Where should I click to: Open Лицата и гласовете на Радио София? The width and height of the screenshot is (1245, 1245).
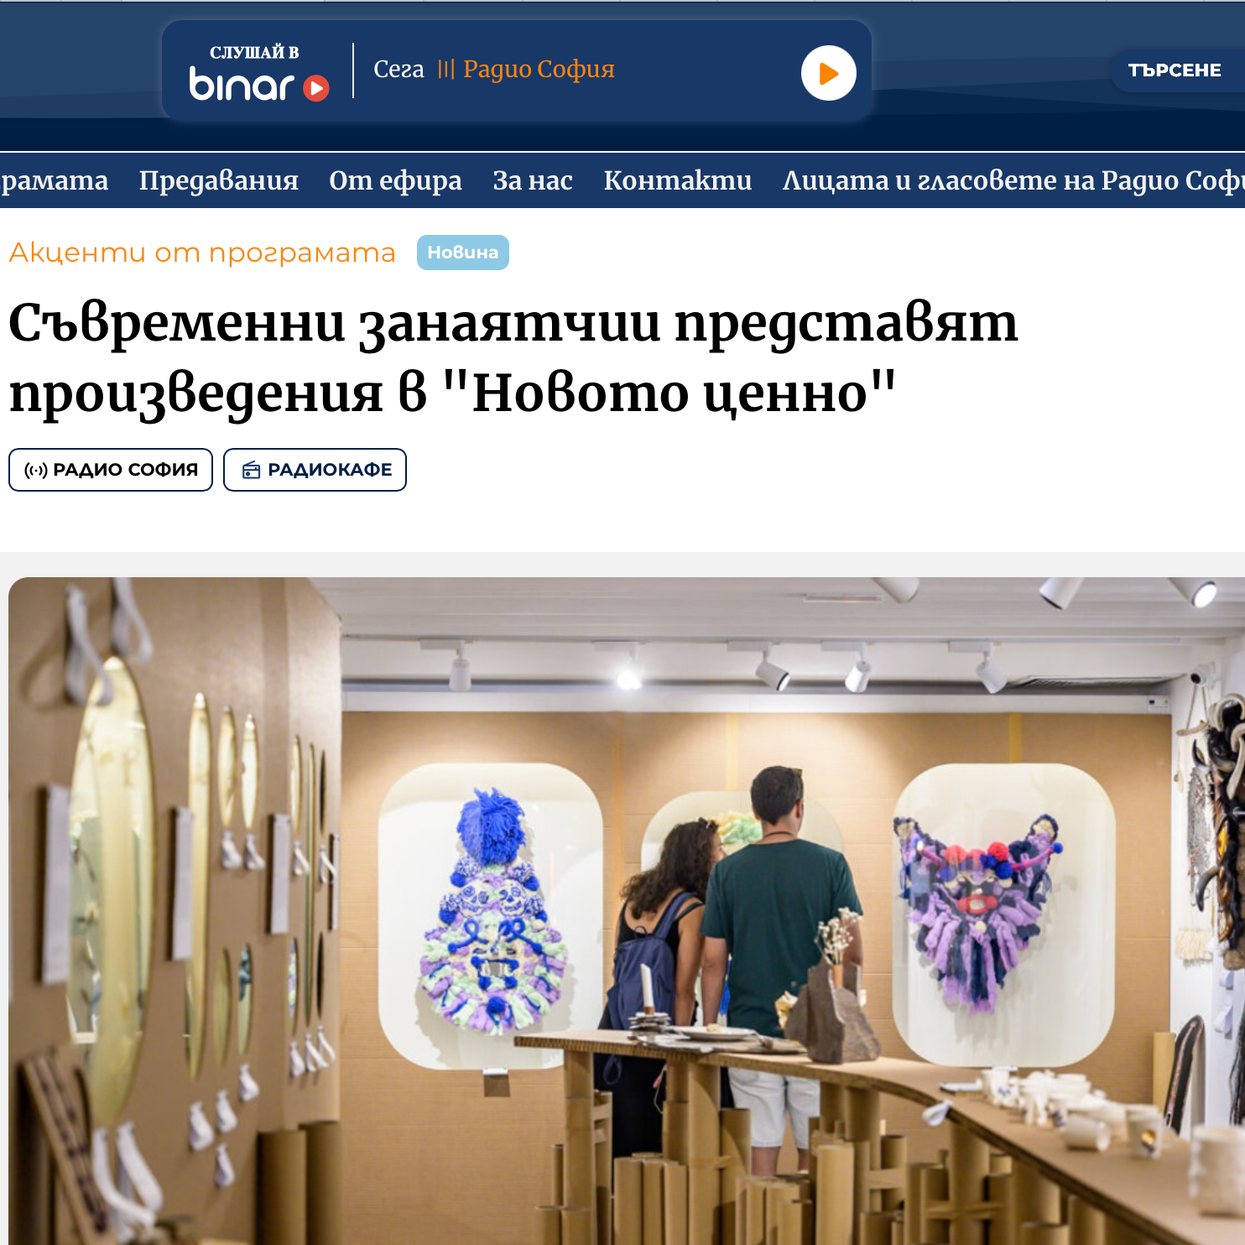point(1013,180)
